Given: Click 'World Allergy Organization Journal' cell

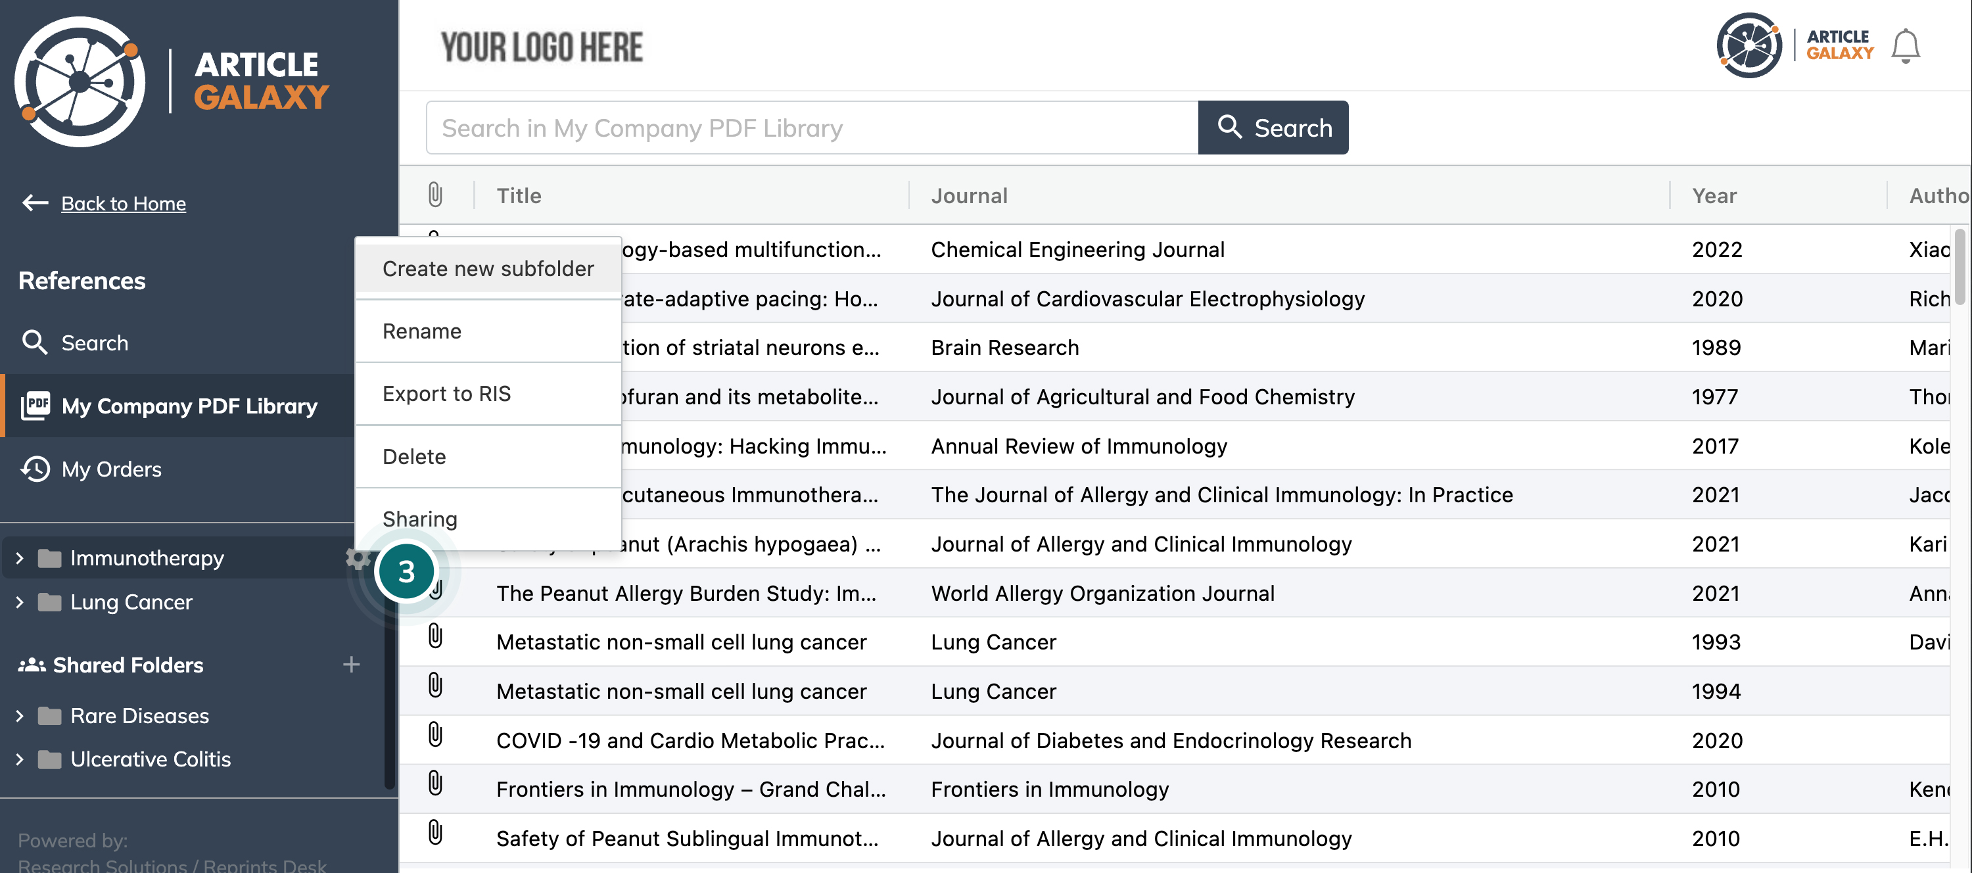Looking at the screenshot, I should (1102, 594).
